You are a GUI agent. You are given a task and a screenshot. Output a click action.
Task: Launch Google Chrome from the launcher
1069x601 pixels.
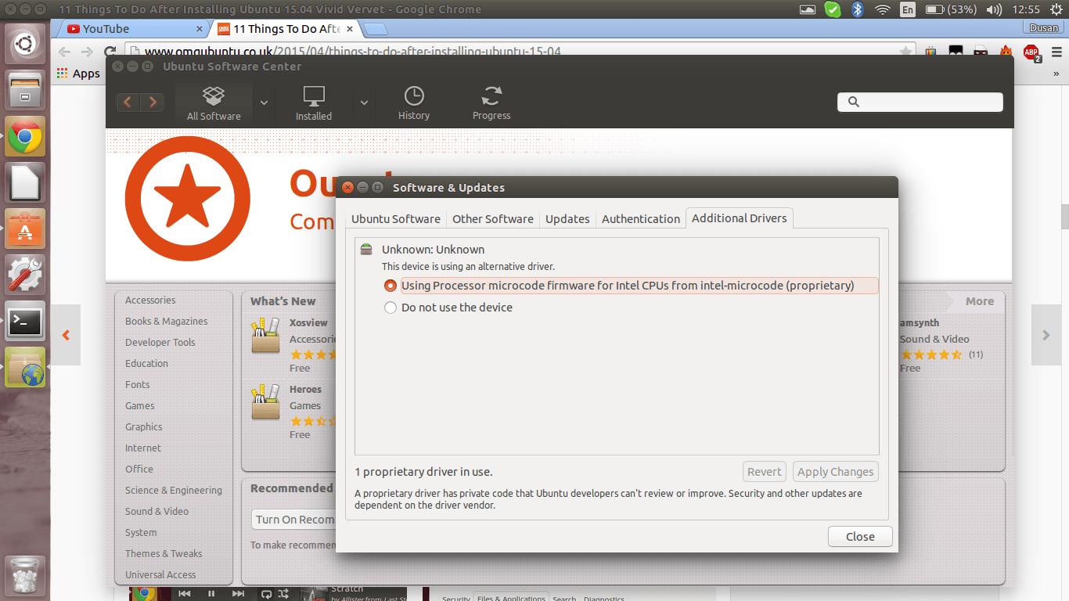tap(25, 136)
